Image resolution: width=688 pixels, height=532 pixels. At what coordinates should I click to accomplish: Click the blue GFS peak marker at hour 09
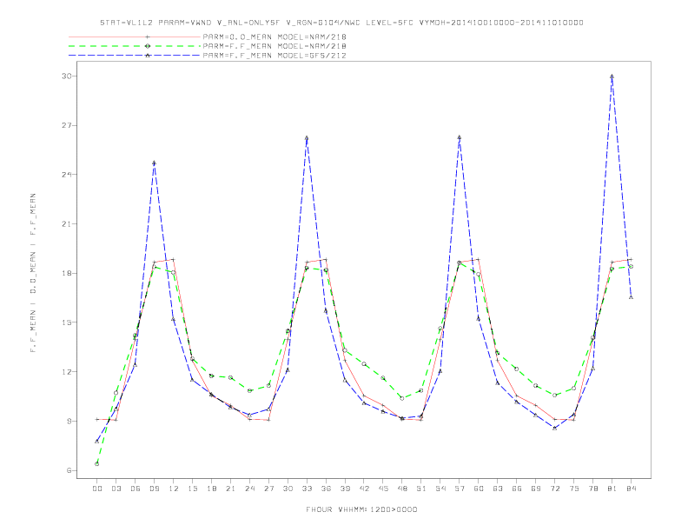pos(154,163)
